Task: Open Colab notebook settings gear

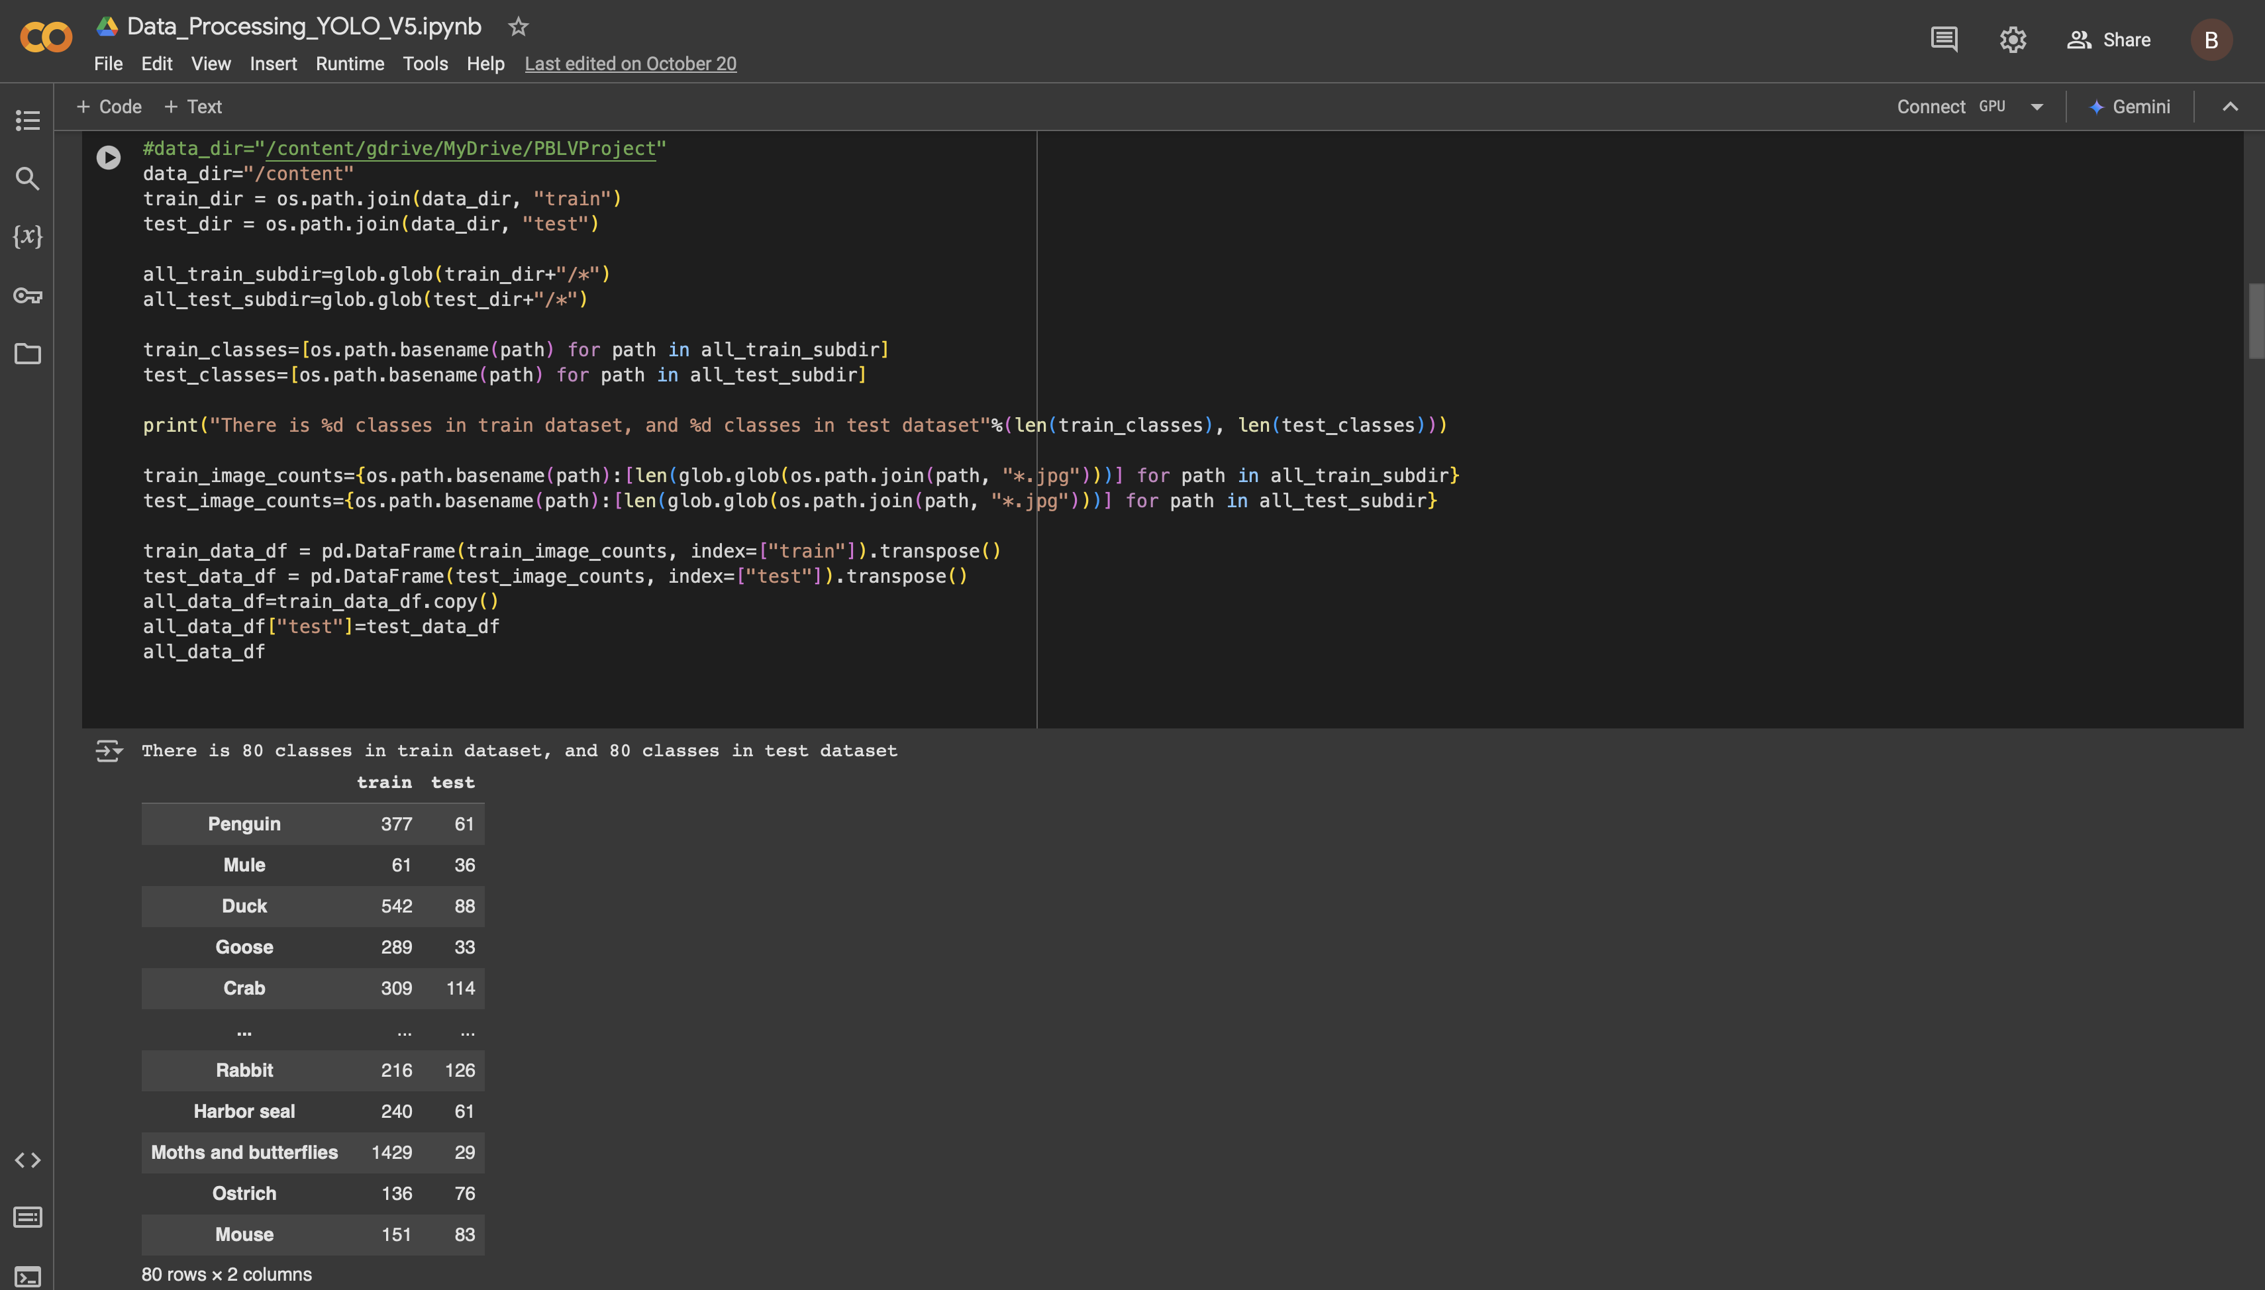Action: pyautogui.click(x=2011, y=39)
